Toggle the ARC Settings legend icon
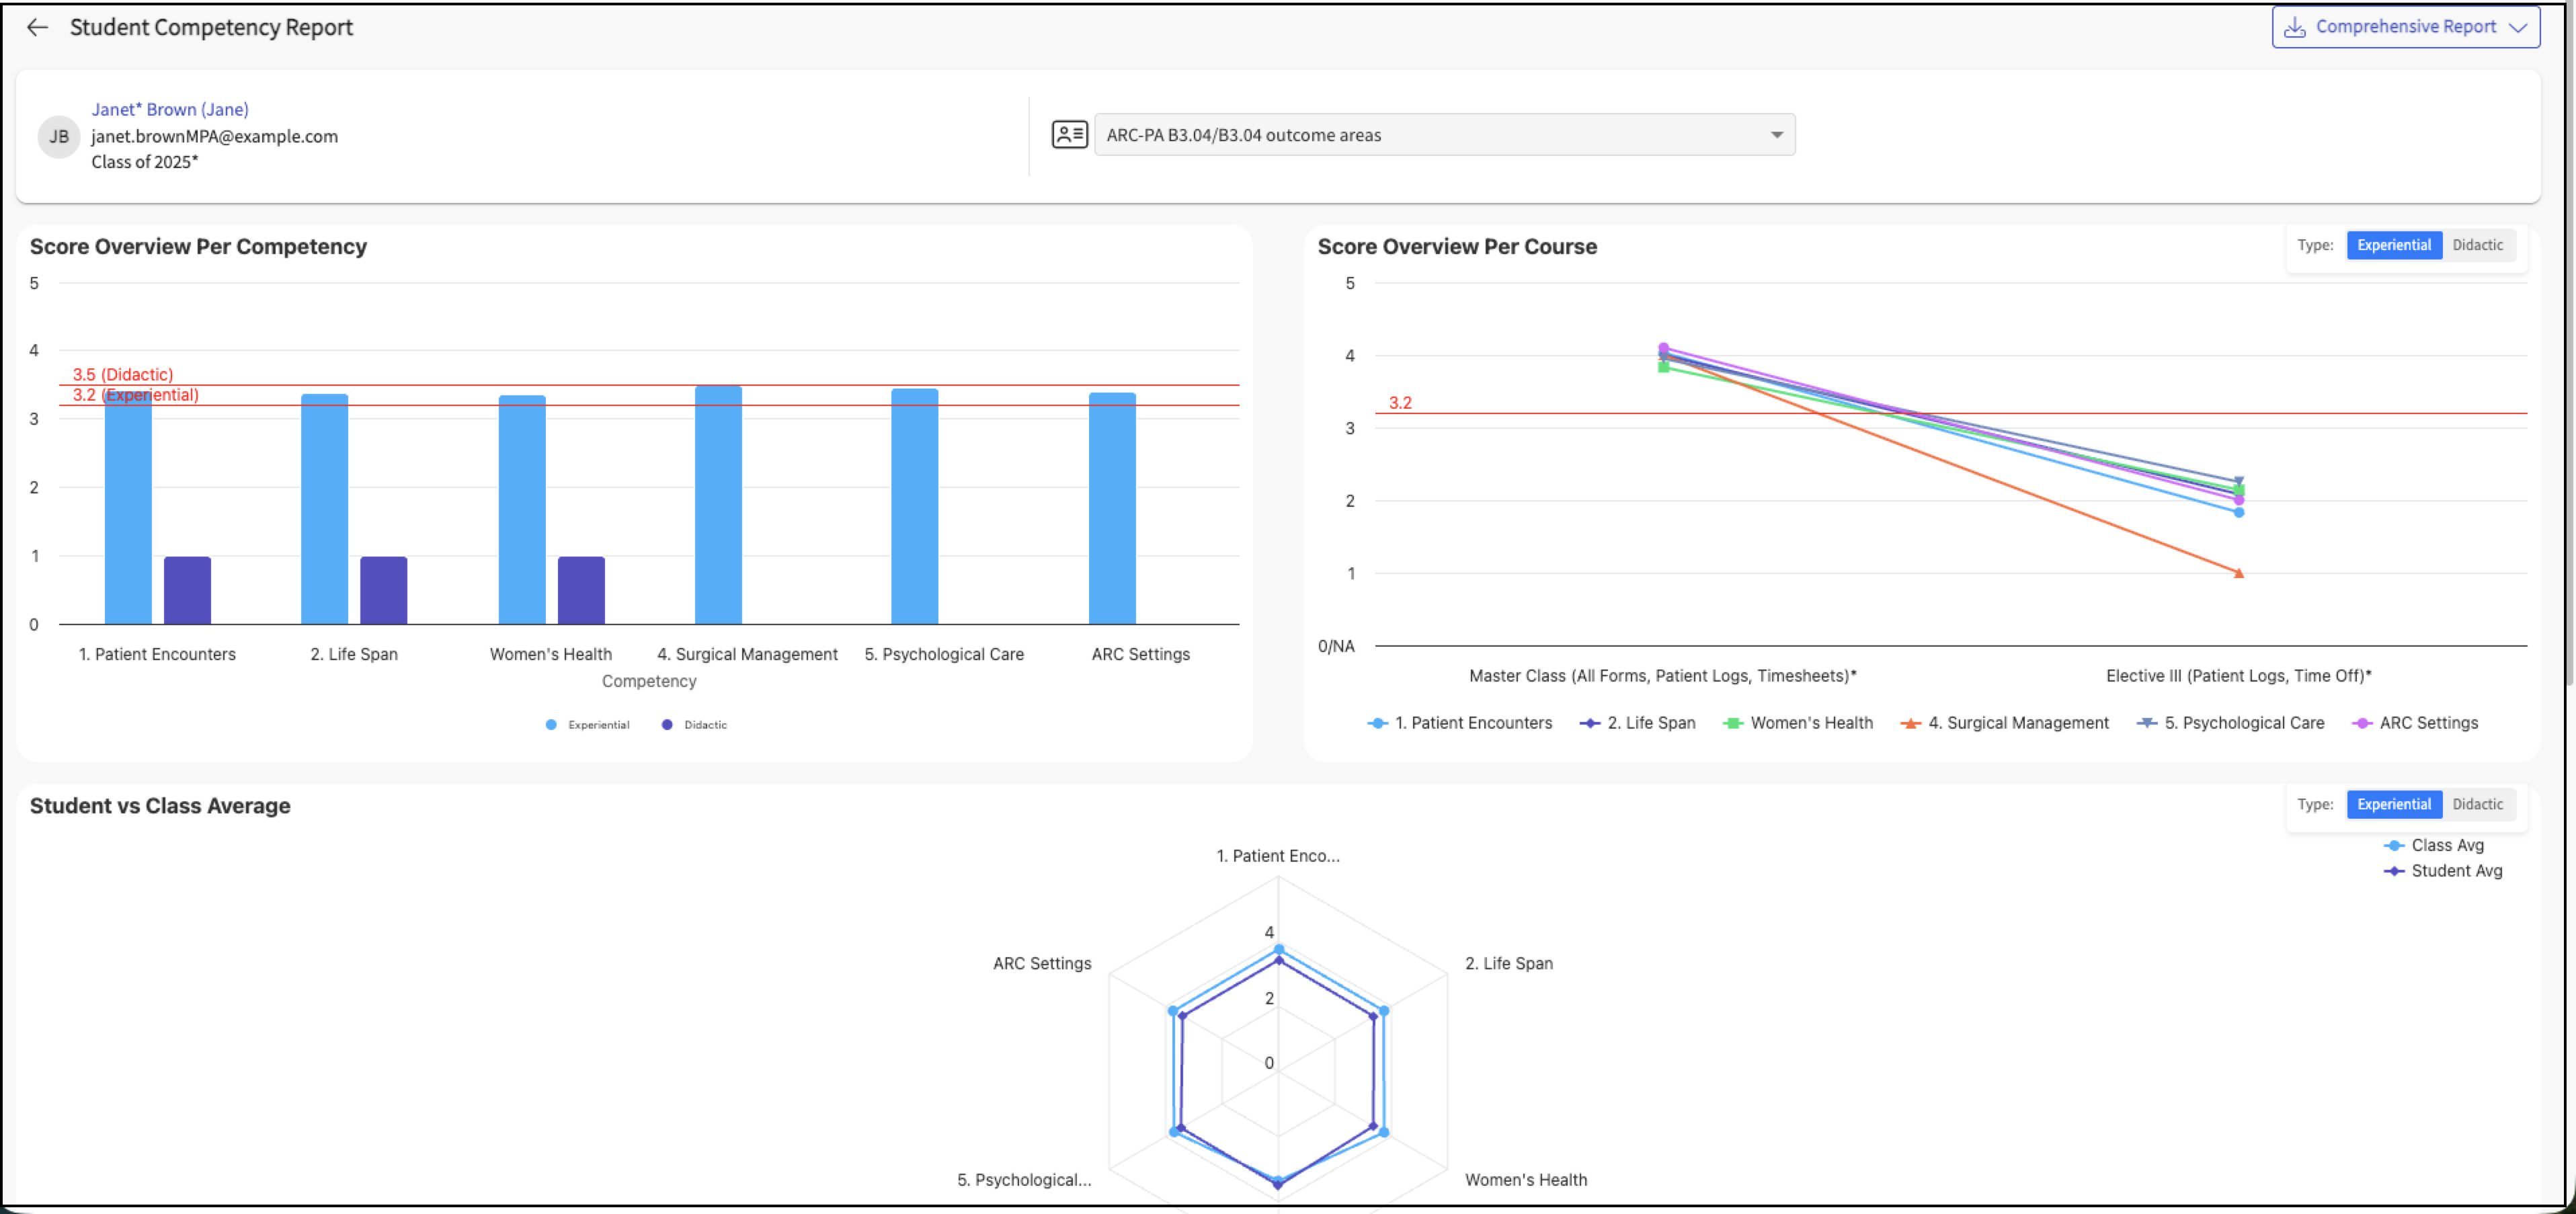This screenshot has width=2576, height=1214. click(x=2362, y=723)
